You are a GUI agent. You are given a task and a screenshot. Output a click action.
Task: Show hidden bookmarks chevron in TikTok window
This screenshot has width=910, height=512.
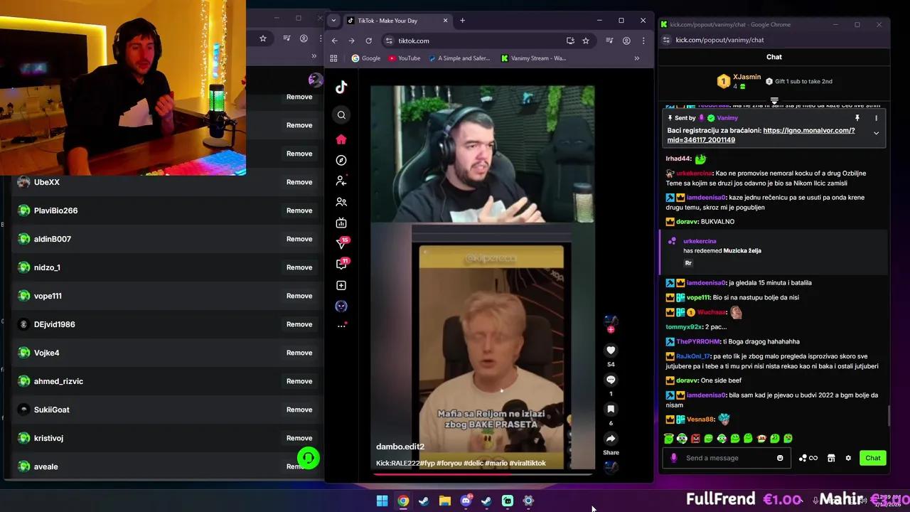click(x=636, y=58)
